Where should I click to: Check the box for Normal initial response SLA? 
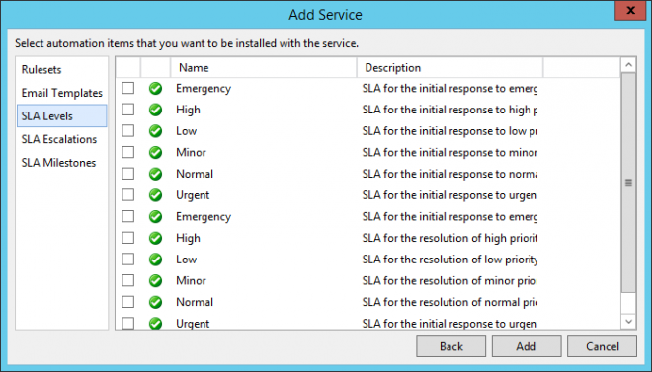(128, 174)
